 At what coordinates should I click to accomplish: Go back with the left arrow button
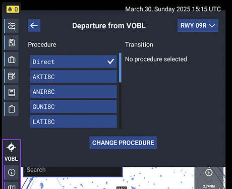(x=34, y=26)
